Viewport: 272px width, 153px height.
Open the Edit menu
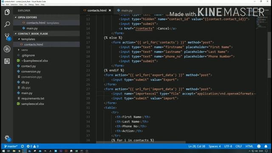tap(8, 5)
